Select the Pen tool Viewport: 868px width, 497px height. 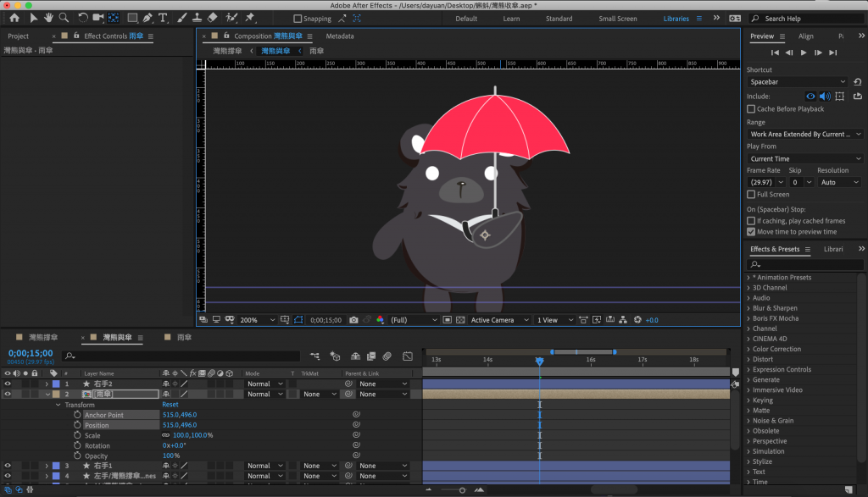(147, 18)
